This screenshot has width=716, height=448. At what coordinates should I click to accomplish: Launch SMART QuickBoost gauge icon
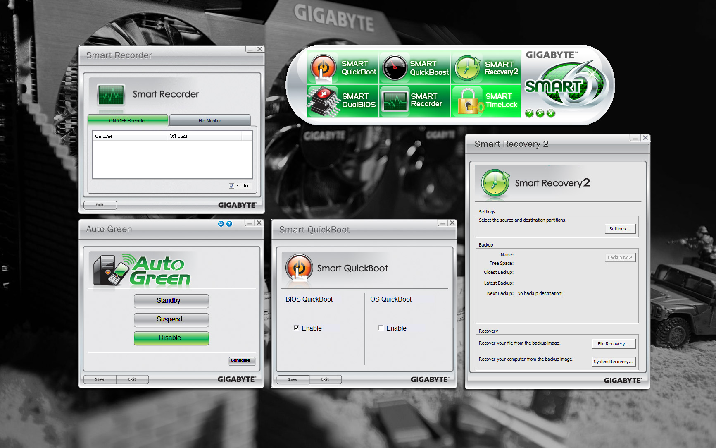coord(395,68)
